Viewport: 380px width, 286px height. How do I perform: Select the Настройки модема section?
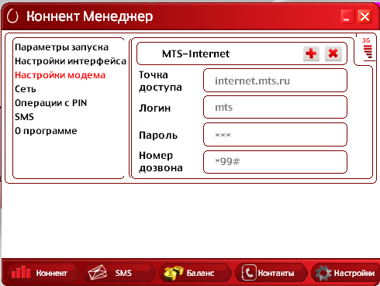[x=60, y=75]
